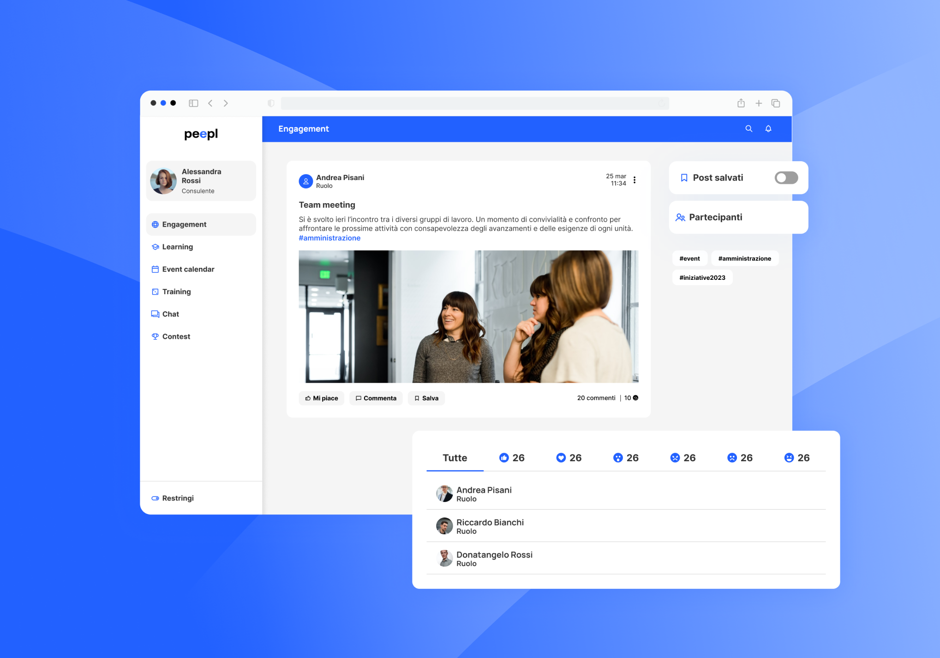Expand the Partecipanti panel
Image resolution: width=940 pixels, height=658 pixels.
(715, 217)
